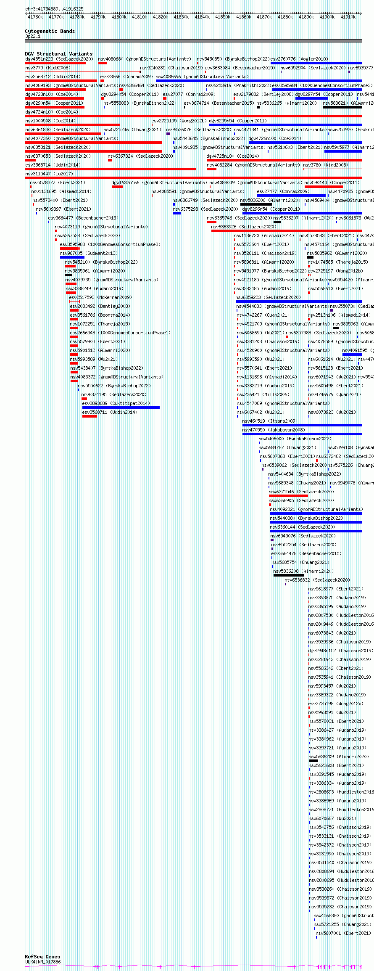The width and height of the screenshot is (374, 971).
Task: Click nsv5721255 (Chuang2021) label
Action: (x=342, y=924)
